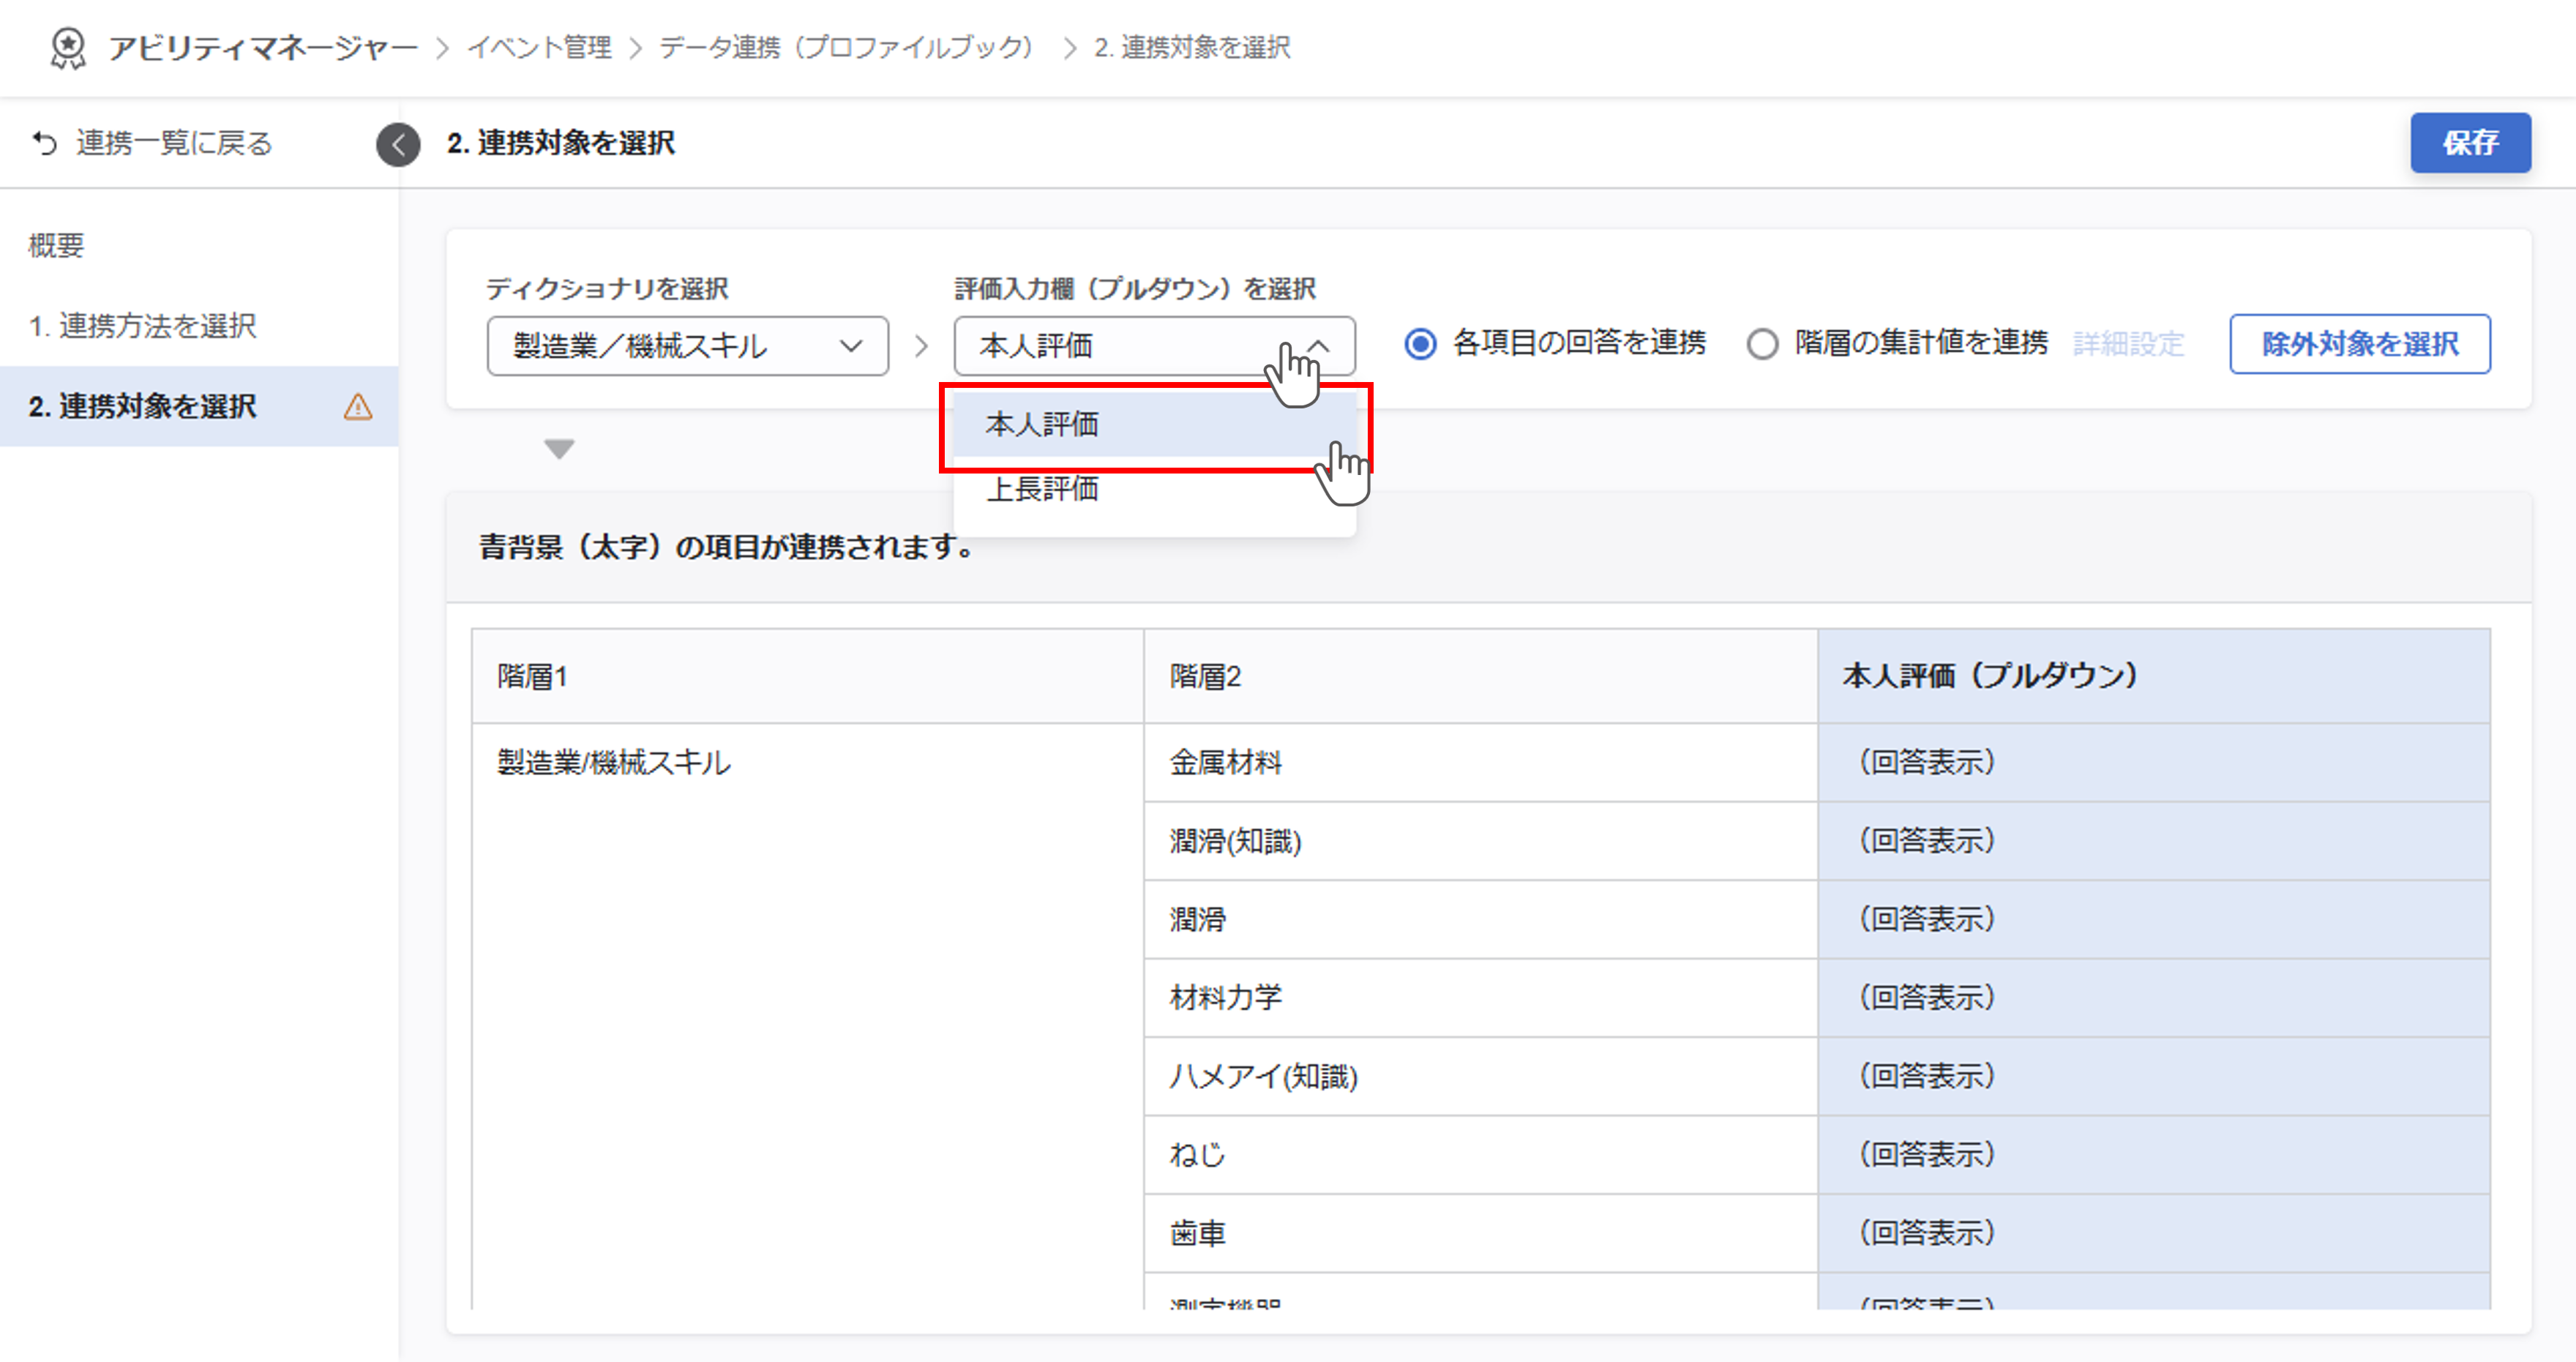
Task: Select 各項目の回答を連携 radio button
Action: [1420, 344]
